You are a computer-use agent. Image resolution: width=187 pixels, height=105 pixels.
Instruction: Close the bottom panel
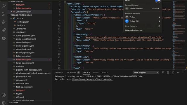coord(183,72)
